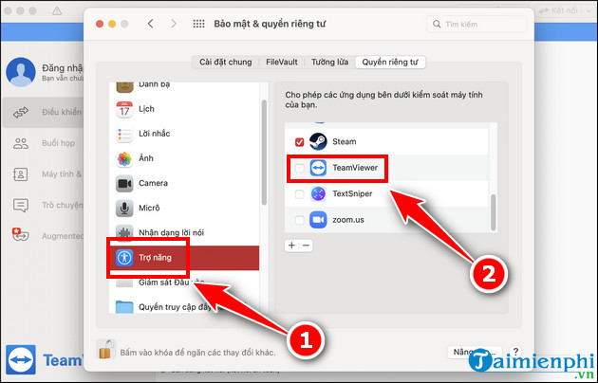This screenshot has height=383, width=598.
Task: Open Máy tính contacts in TeamViewer sidebar
Action: point(43,174)
